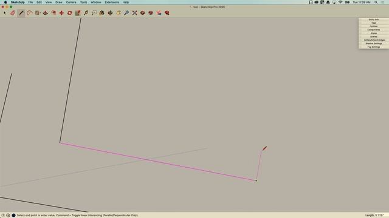The width and height of the screenshot is (389, 218).
Task: Expand the Tags tray panel
Action: point(374,23)
